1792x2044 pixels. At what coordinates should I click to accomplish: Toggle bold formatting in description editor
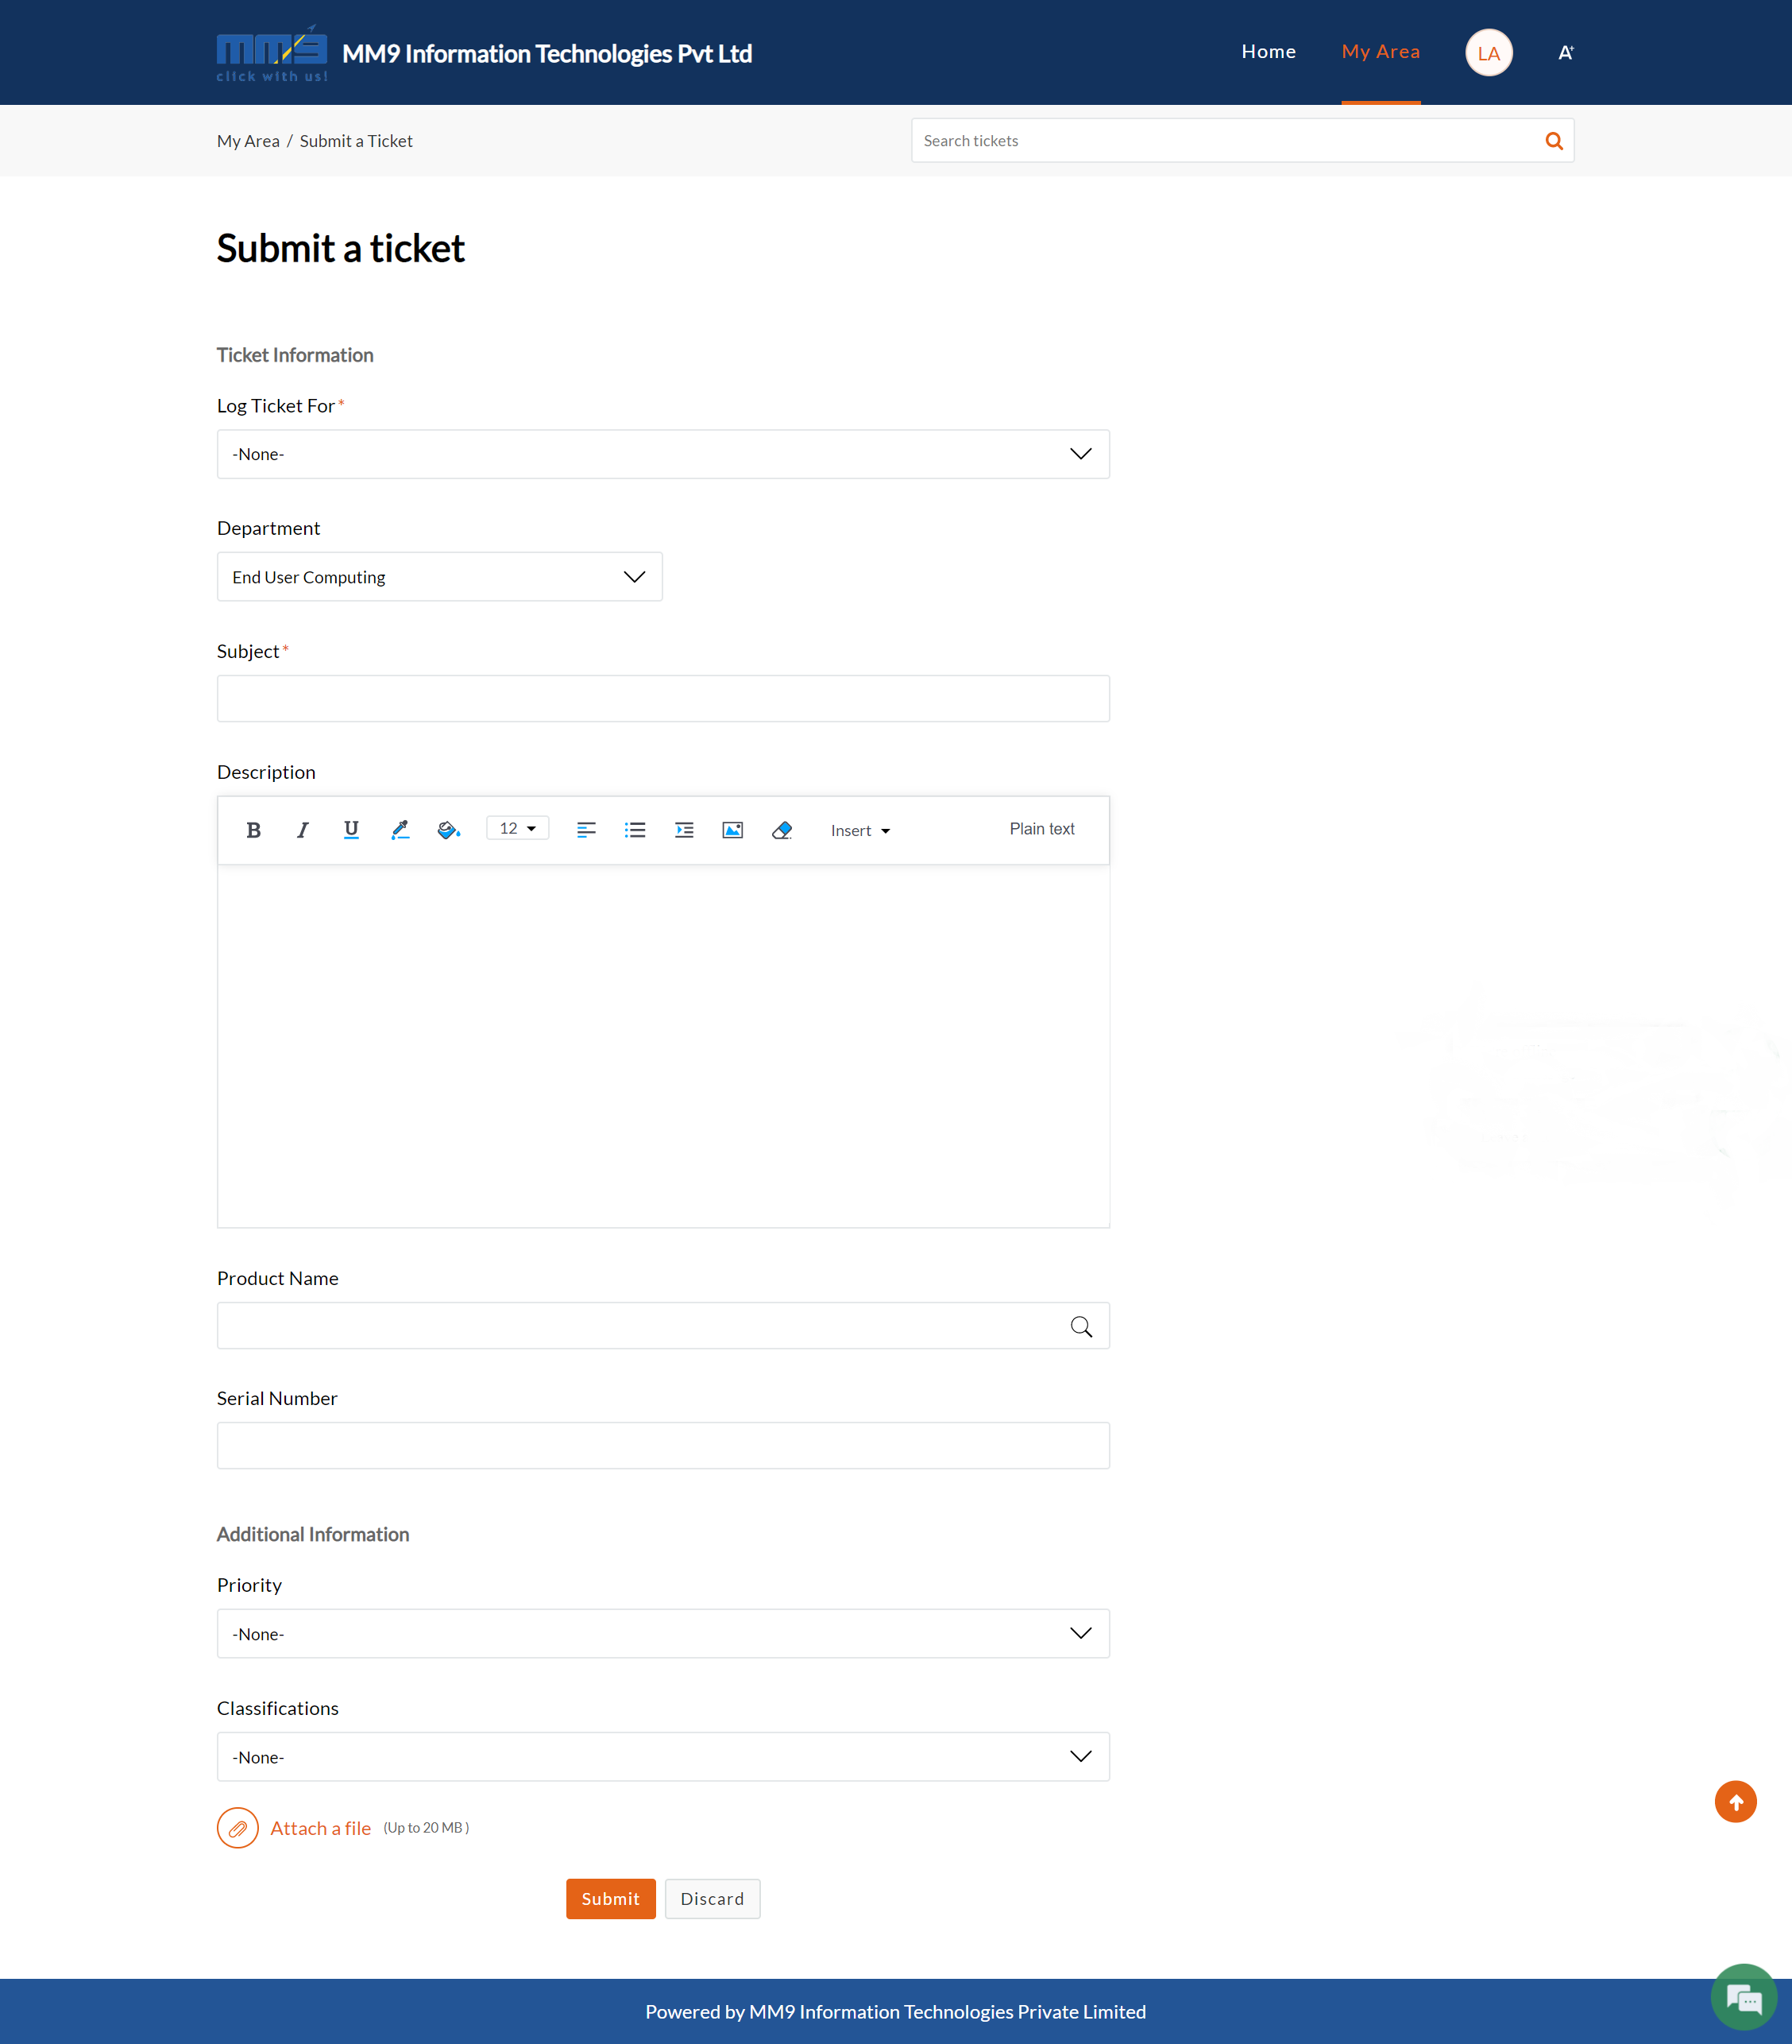click(x=254, y=830)
